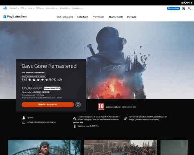Click 'Optimisé pour la PS5 Pro' feature text

pos(88,126)
